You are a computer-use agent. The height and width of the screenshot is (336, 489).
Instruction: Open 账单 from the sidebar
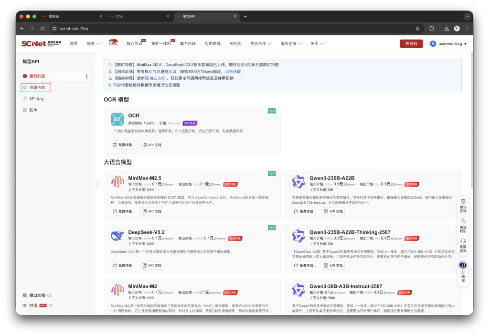click(x=33, y=110)
